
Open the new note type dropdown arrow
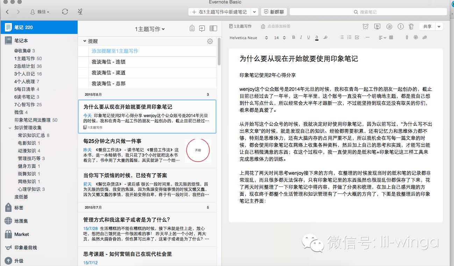254,12
